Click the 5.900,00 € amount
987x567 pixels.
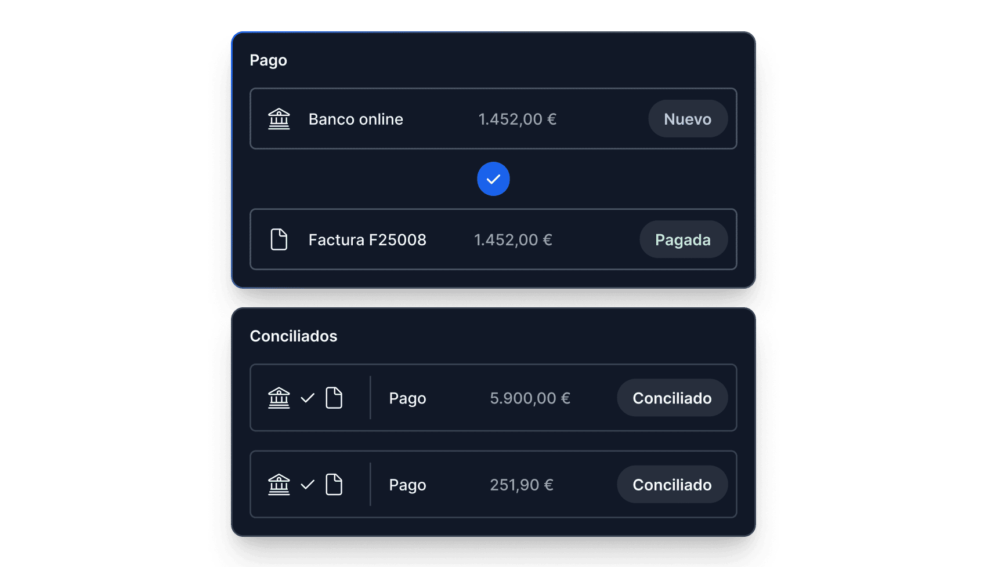(x=530, y=398)
